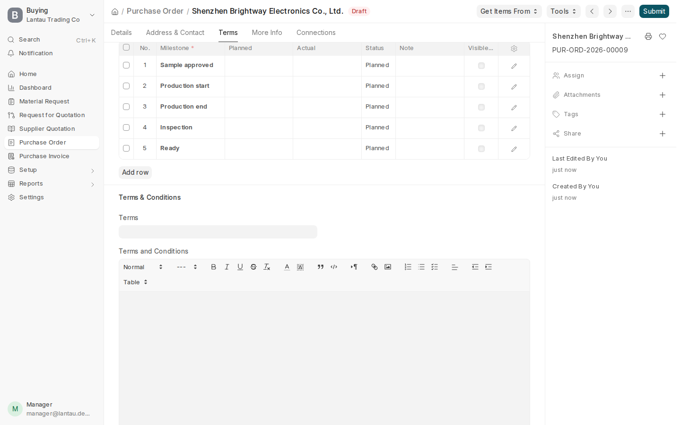The width and height of the screenshot is (681, 425).
Task: Submit the purchase order
Action: [x=654, y=11]
